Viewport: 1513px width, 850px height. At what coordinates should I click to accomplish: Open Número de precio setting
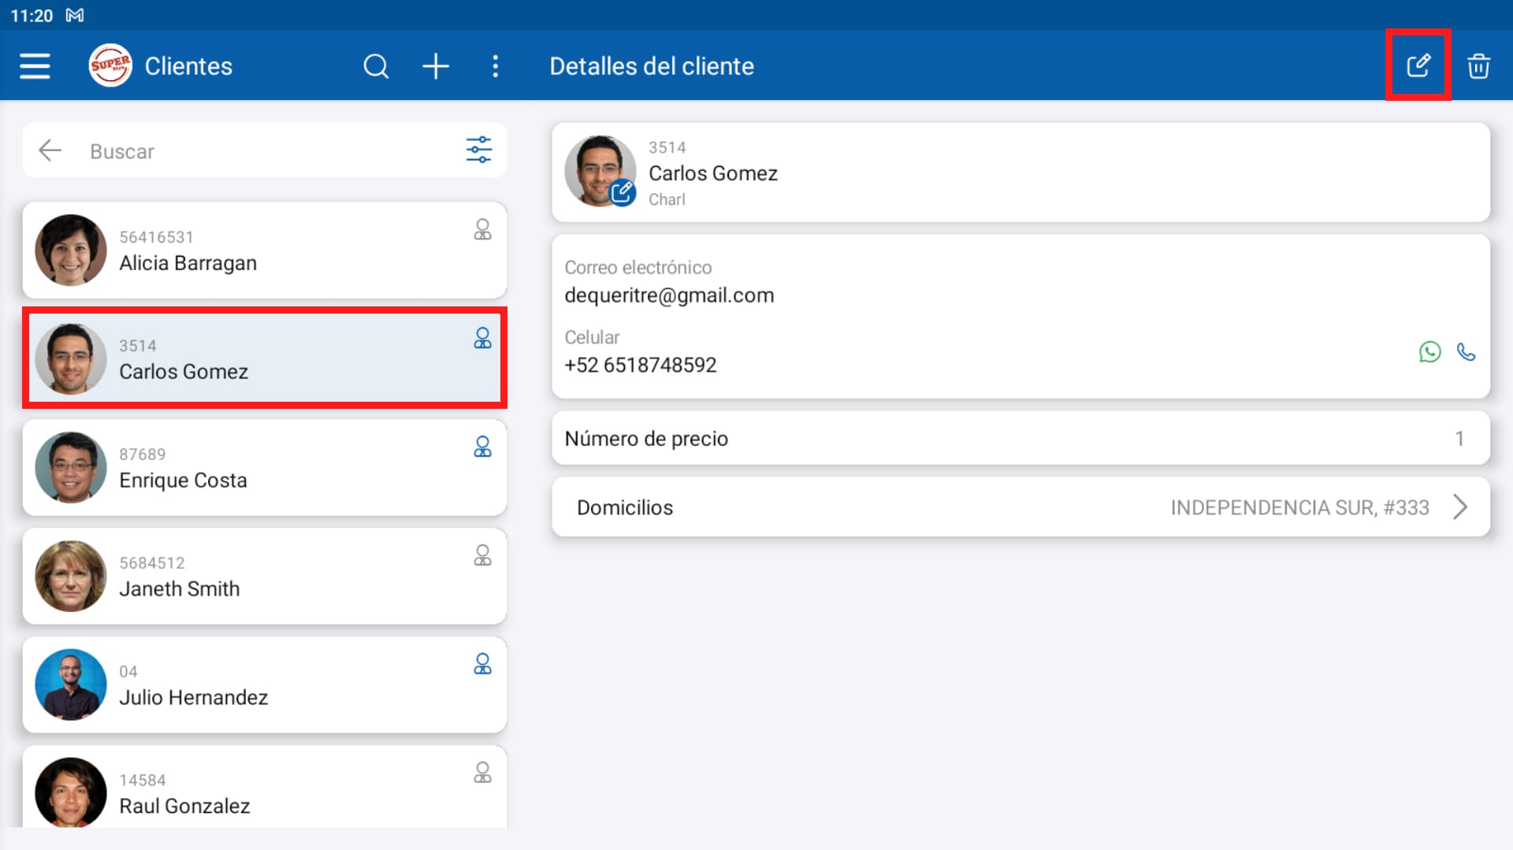coord(1020,438)
